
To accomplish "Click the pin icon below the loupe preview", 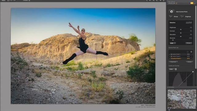I will click(169, 110).
